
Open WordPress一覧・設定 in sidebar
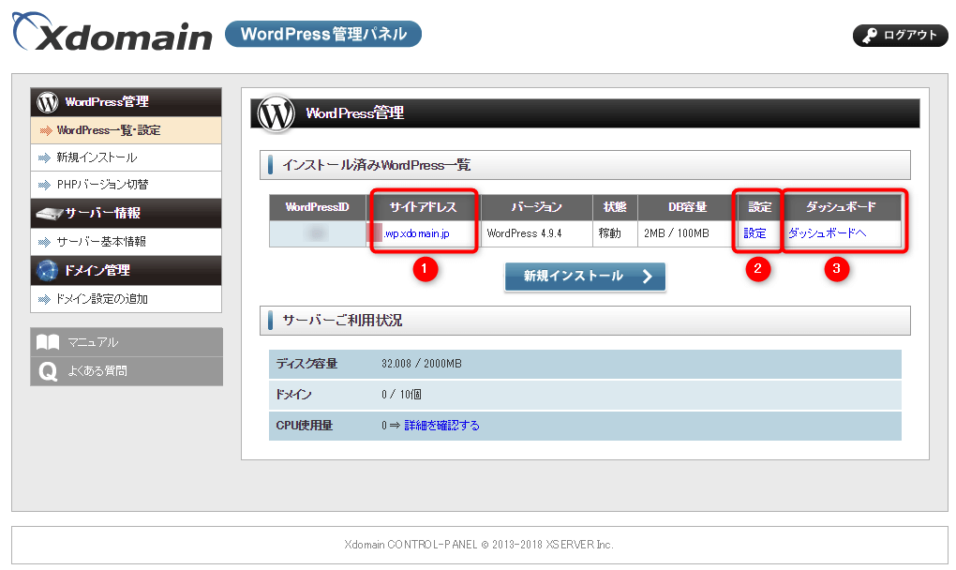coord(108,130)
